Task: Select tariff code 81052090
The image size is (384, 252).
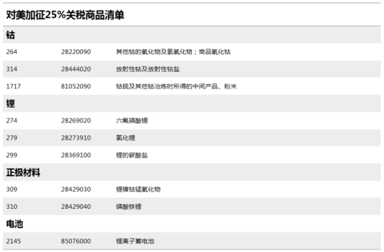Action: [76, 86]
